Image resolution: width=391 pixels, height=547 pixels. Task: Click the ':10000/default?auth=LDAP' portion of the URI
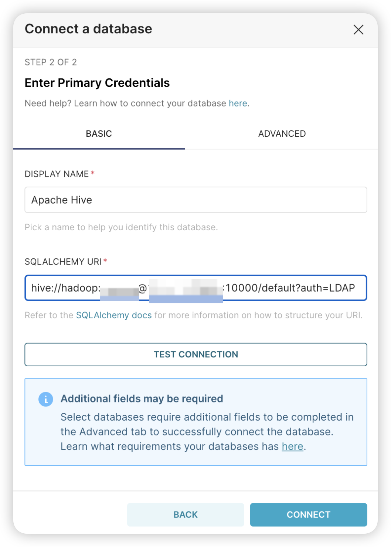(x=290, y=288)
